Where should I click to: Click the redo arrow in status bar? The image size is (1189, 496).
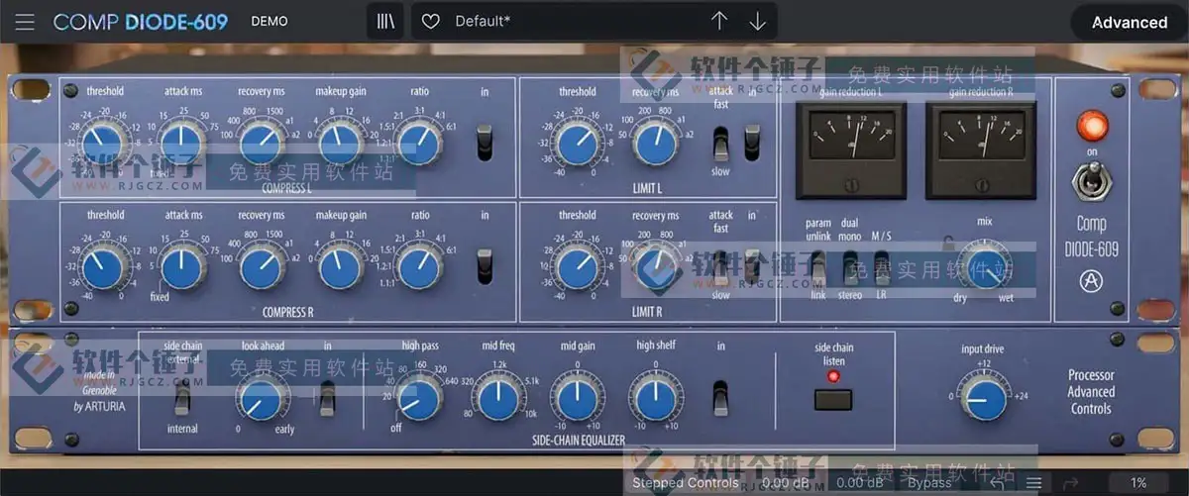tap(1070, 483)
